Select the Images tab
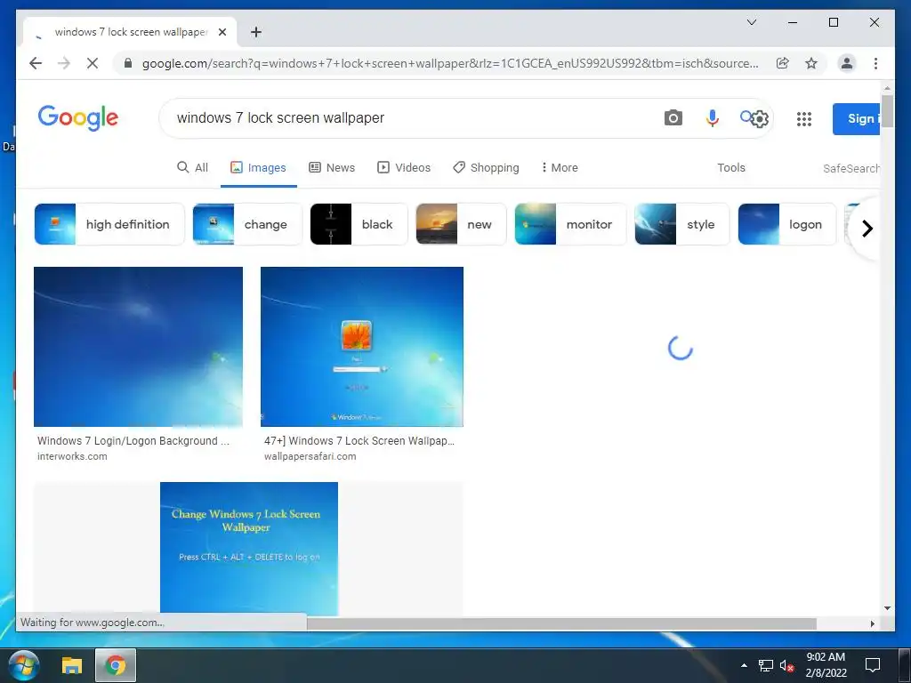This screenshot has width=911, height=683. pos(258,167)
